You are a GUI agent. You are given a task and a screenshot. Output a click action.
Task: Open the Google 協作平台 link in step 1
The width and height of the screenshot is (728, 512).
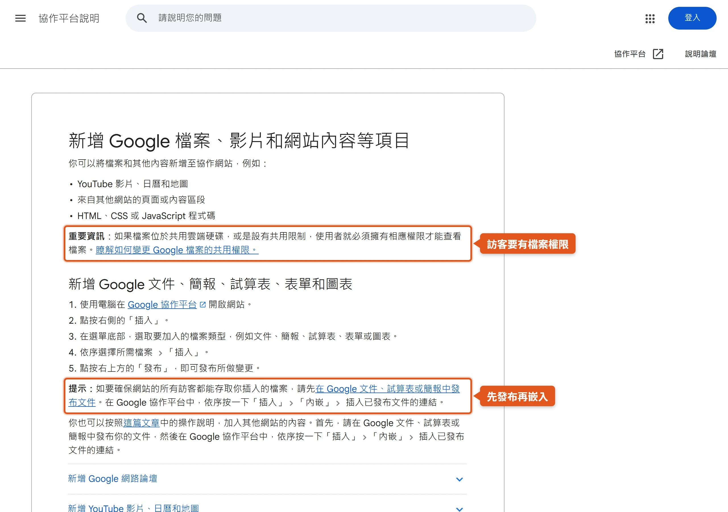tap(162, 305)
